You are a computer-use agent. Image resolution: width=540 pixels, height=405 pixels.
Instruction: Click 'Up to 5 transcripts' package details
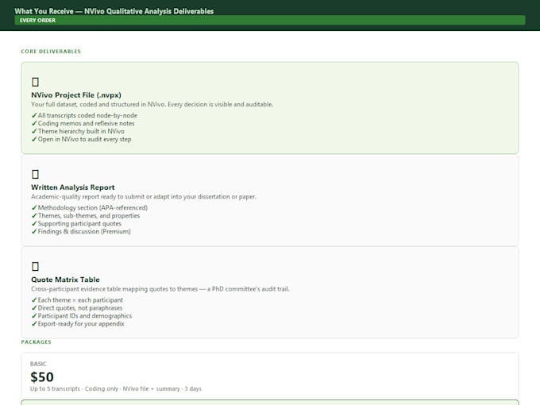(116, 389)
